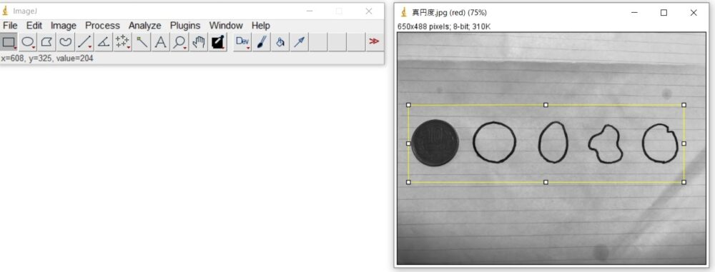Select the Multi-point tool
Image resolution: width=715 pixels, height=272 pixels.
pyautogui.click(x=123, y=42)
